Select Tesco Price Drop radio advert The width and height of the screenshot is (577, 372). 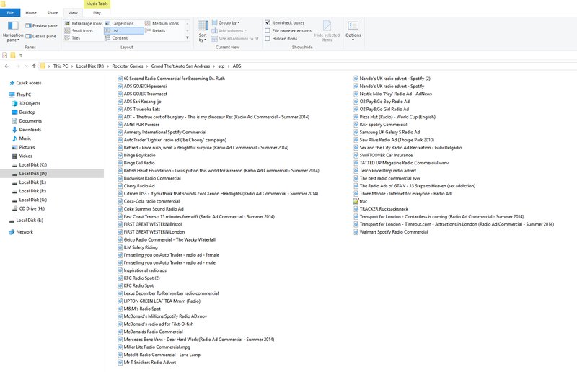click(385, 171)
